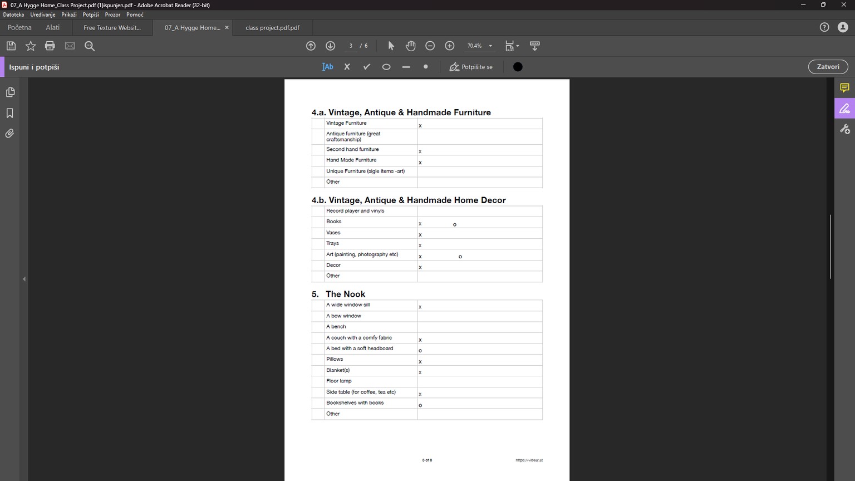Click Potpišite se sign button
Screen dimensions: 855x481
pyautogui.click(x=471, y=67)
